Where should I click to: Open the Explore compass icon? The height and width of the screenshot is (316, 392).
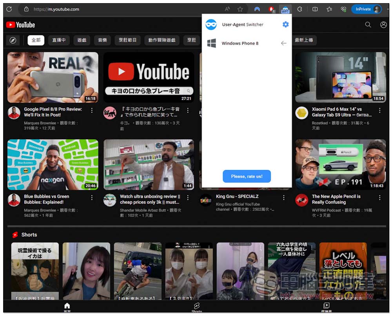(13, 40)
